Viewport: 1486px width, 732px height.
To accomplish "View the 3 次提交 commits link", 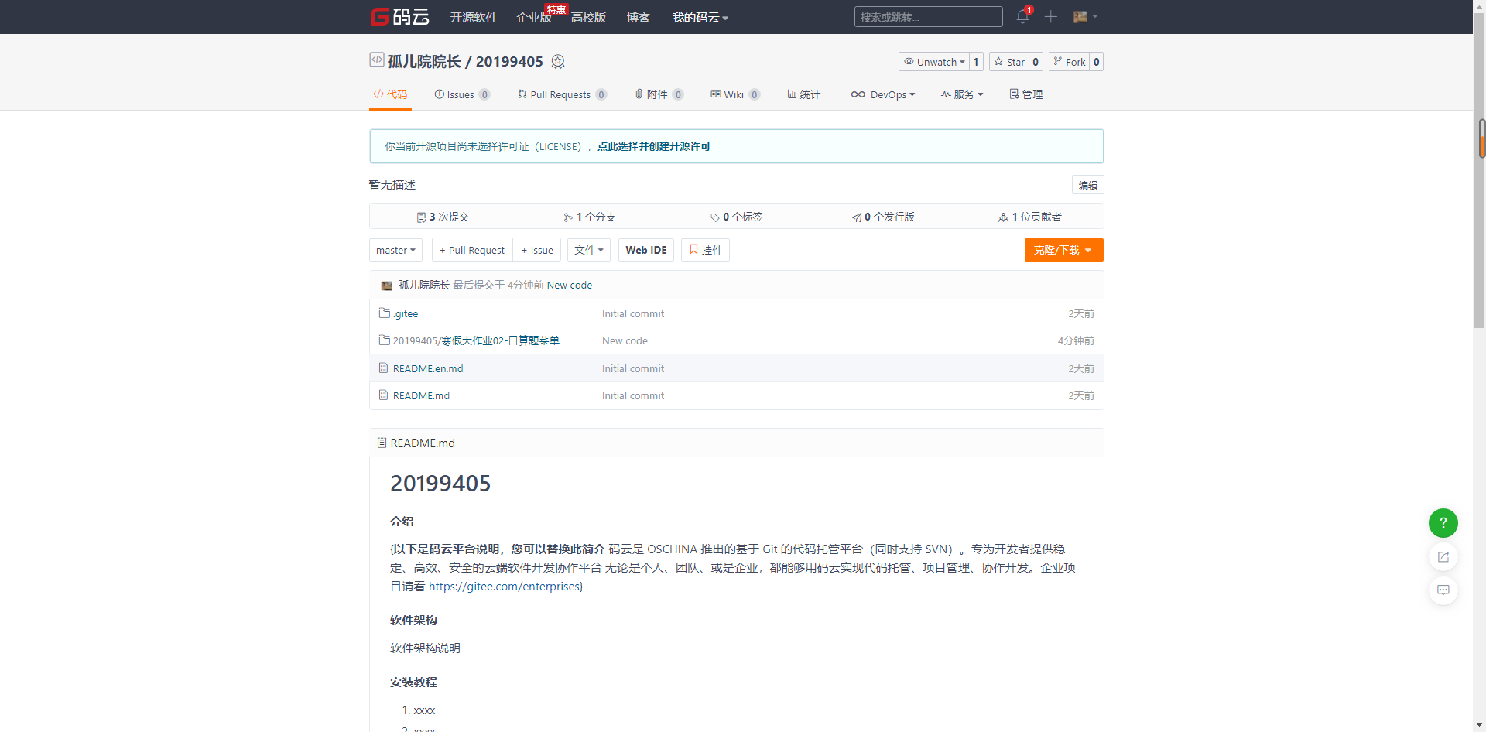I will coord(443,217).
